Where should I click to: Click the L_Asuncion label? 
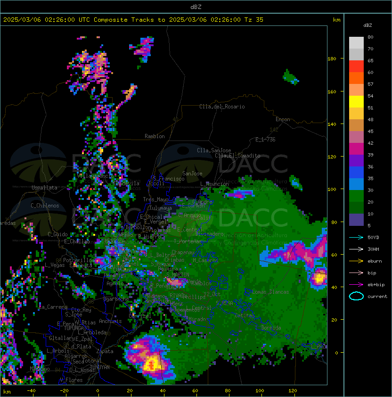click(x=214, y=184)
